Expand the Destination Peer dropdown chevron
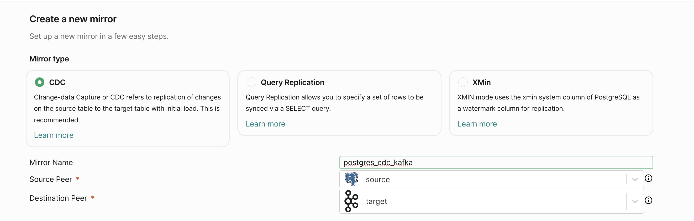The height and width of the screenshot is (221, 694). coord(635,201)
